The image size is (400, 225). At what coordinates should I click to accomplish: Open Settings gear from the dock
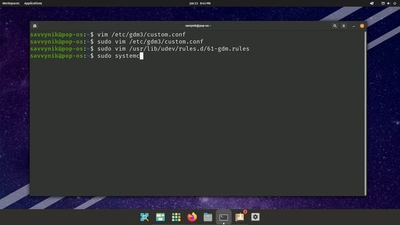pos(256,217)
